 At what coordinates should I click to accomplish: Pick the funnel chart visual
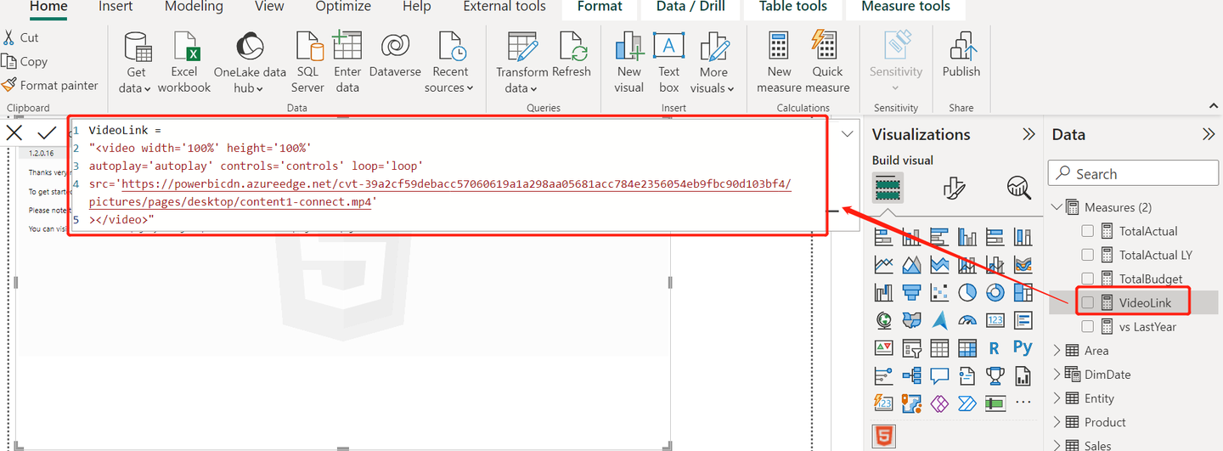[911, 293]
